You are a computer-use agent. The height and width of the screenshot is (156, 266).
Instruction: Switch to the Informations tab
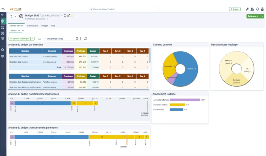(x=32, y=26)
